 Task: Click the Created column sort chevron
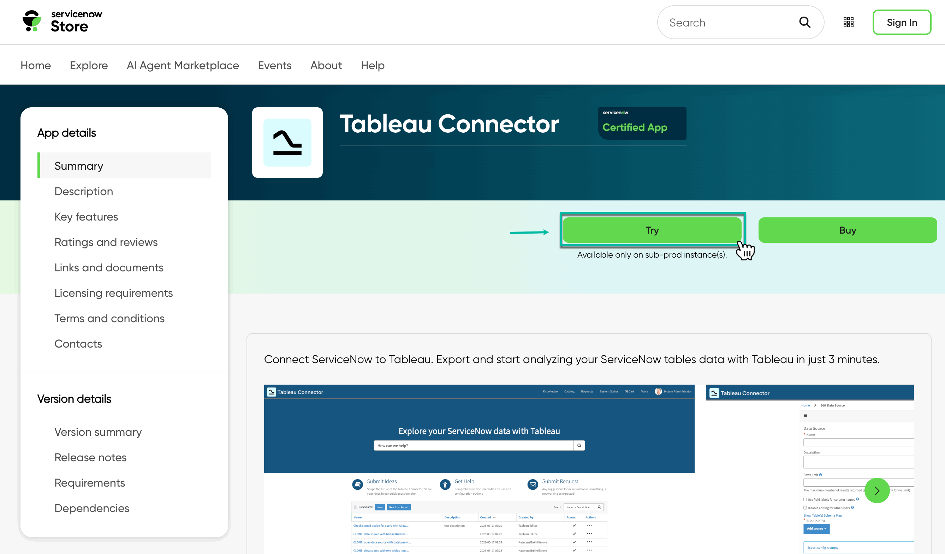(495, 518)
